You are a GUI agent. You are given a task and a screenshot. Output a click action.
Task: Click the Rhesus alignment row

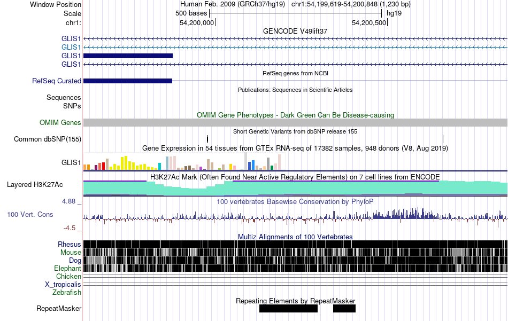coord(296,244)
